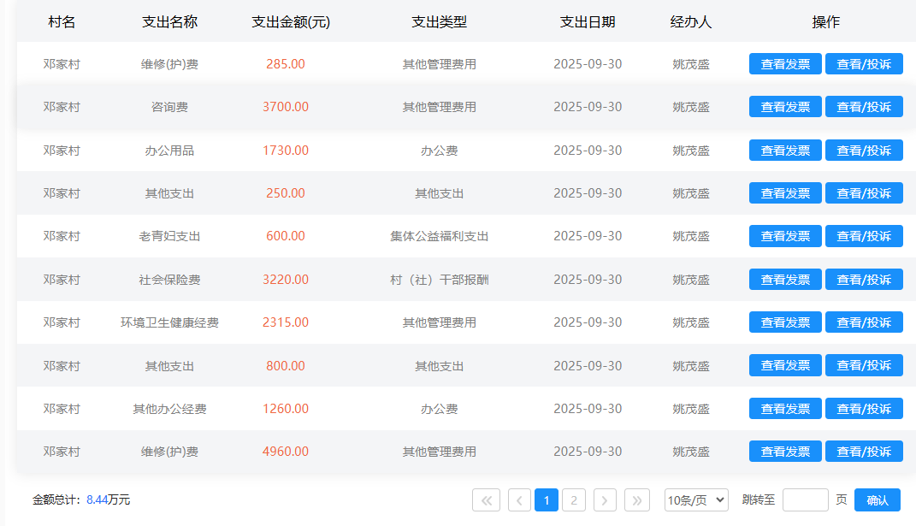Viewport: 916px width, 526px height.
Task: Select page 2 in pagination
Action: tap(574, 500)
